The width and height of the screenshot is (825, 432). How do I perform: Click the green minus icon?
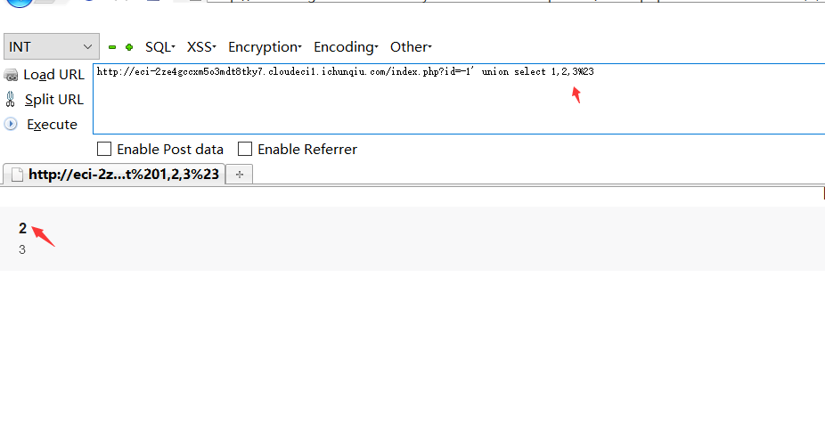[x=112, y=47]
